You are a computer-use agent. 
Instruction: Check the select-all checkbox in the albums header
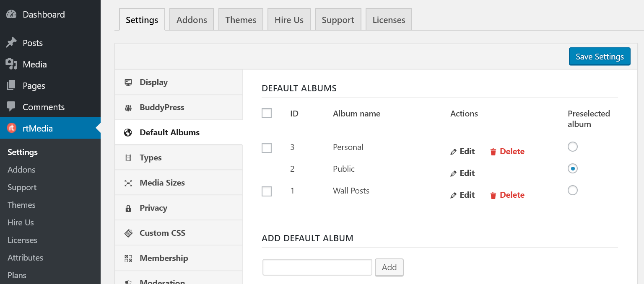tap(267, 113)
